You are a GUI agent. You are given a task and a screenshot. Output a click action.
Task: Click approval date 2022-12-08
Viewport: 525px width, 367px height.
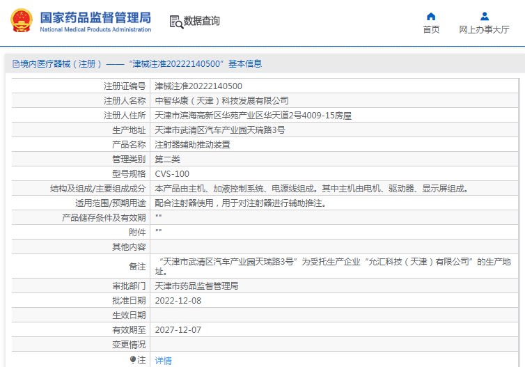tap(178, 300)
